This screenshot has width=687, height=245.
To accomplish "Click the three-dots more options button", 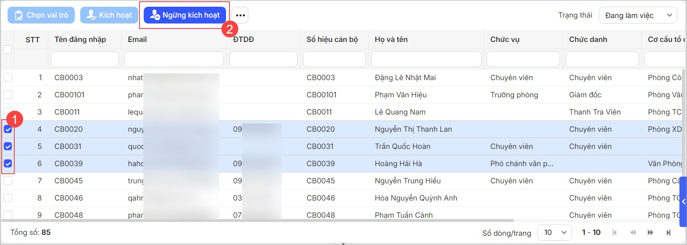I will coord(240,15).
